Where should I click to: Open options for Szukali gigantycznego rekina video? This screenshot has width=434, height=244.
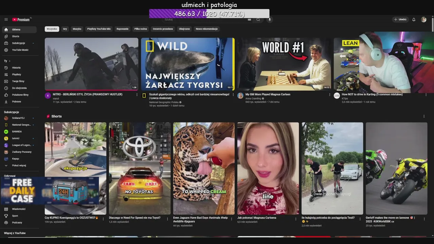click(233, 95)
